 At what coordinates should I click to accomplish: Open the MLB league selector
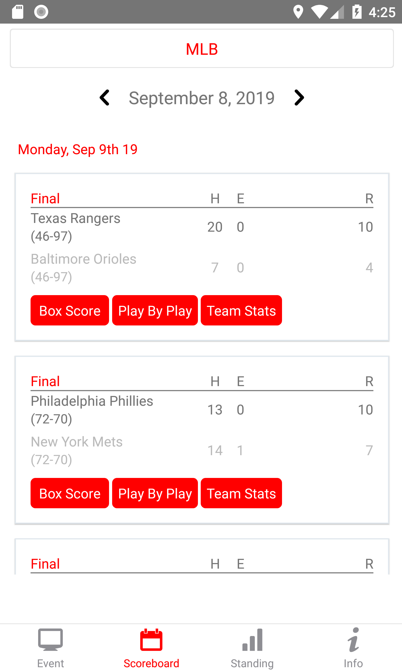click(202, 49)
